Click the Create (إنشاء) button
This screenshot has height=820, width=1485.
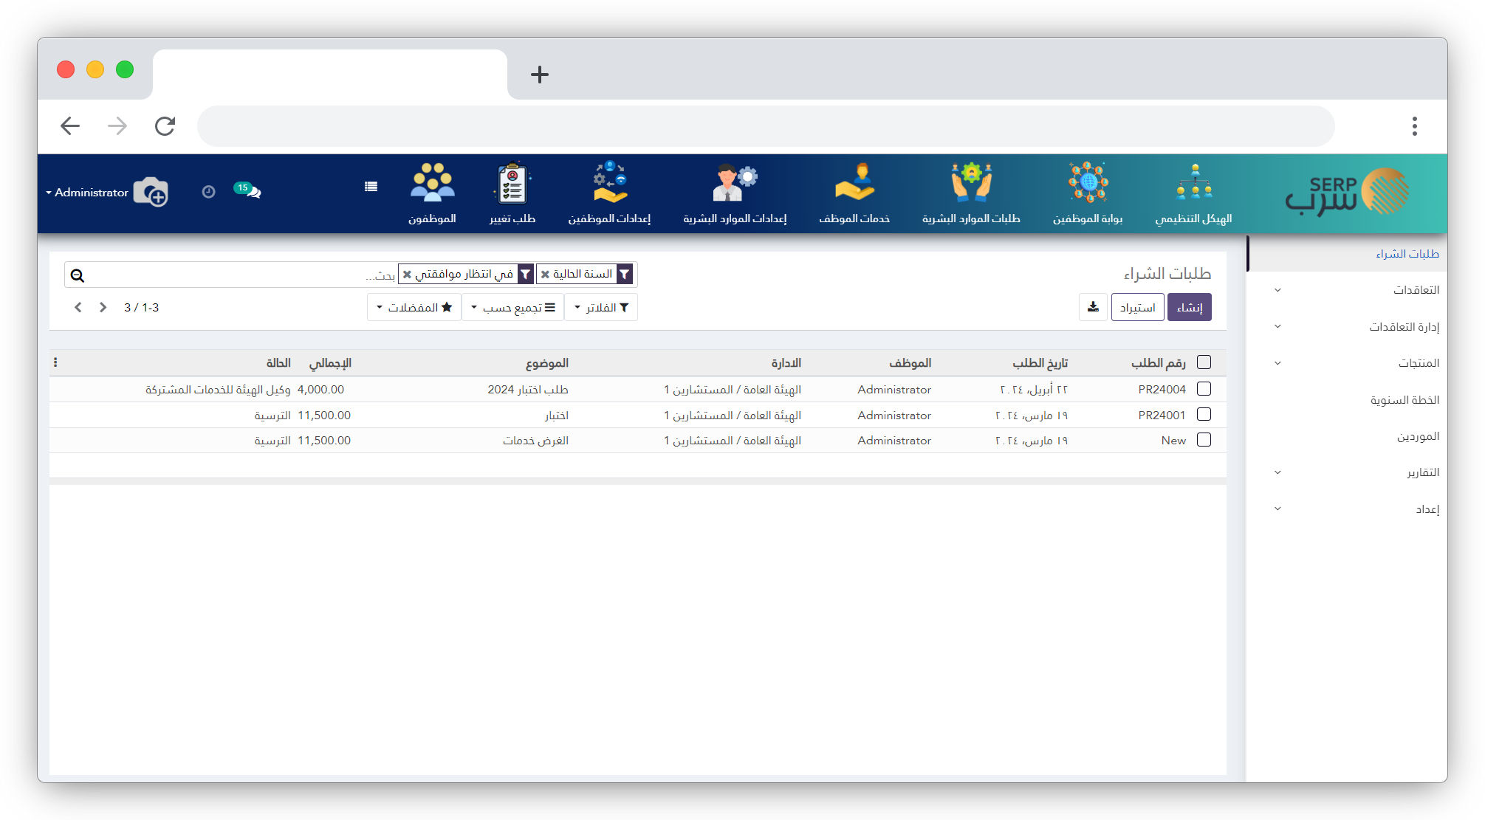[x=1189, y=307]
